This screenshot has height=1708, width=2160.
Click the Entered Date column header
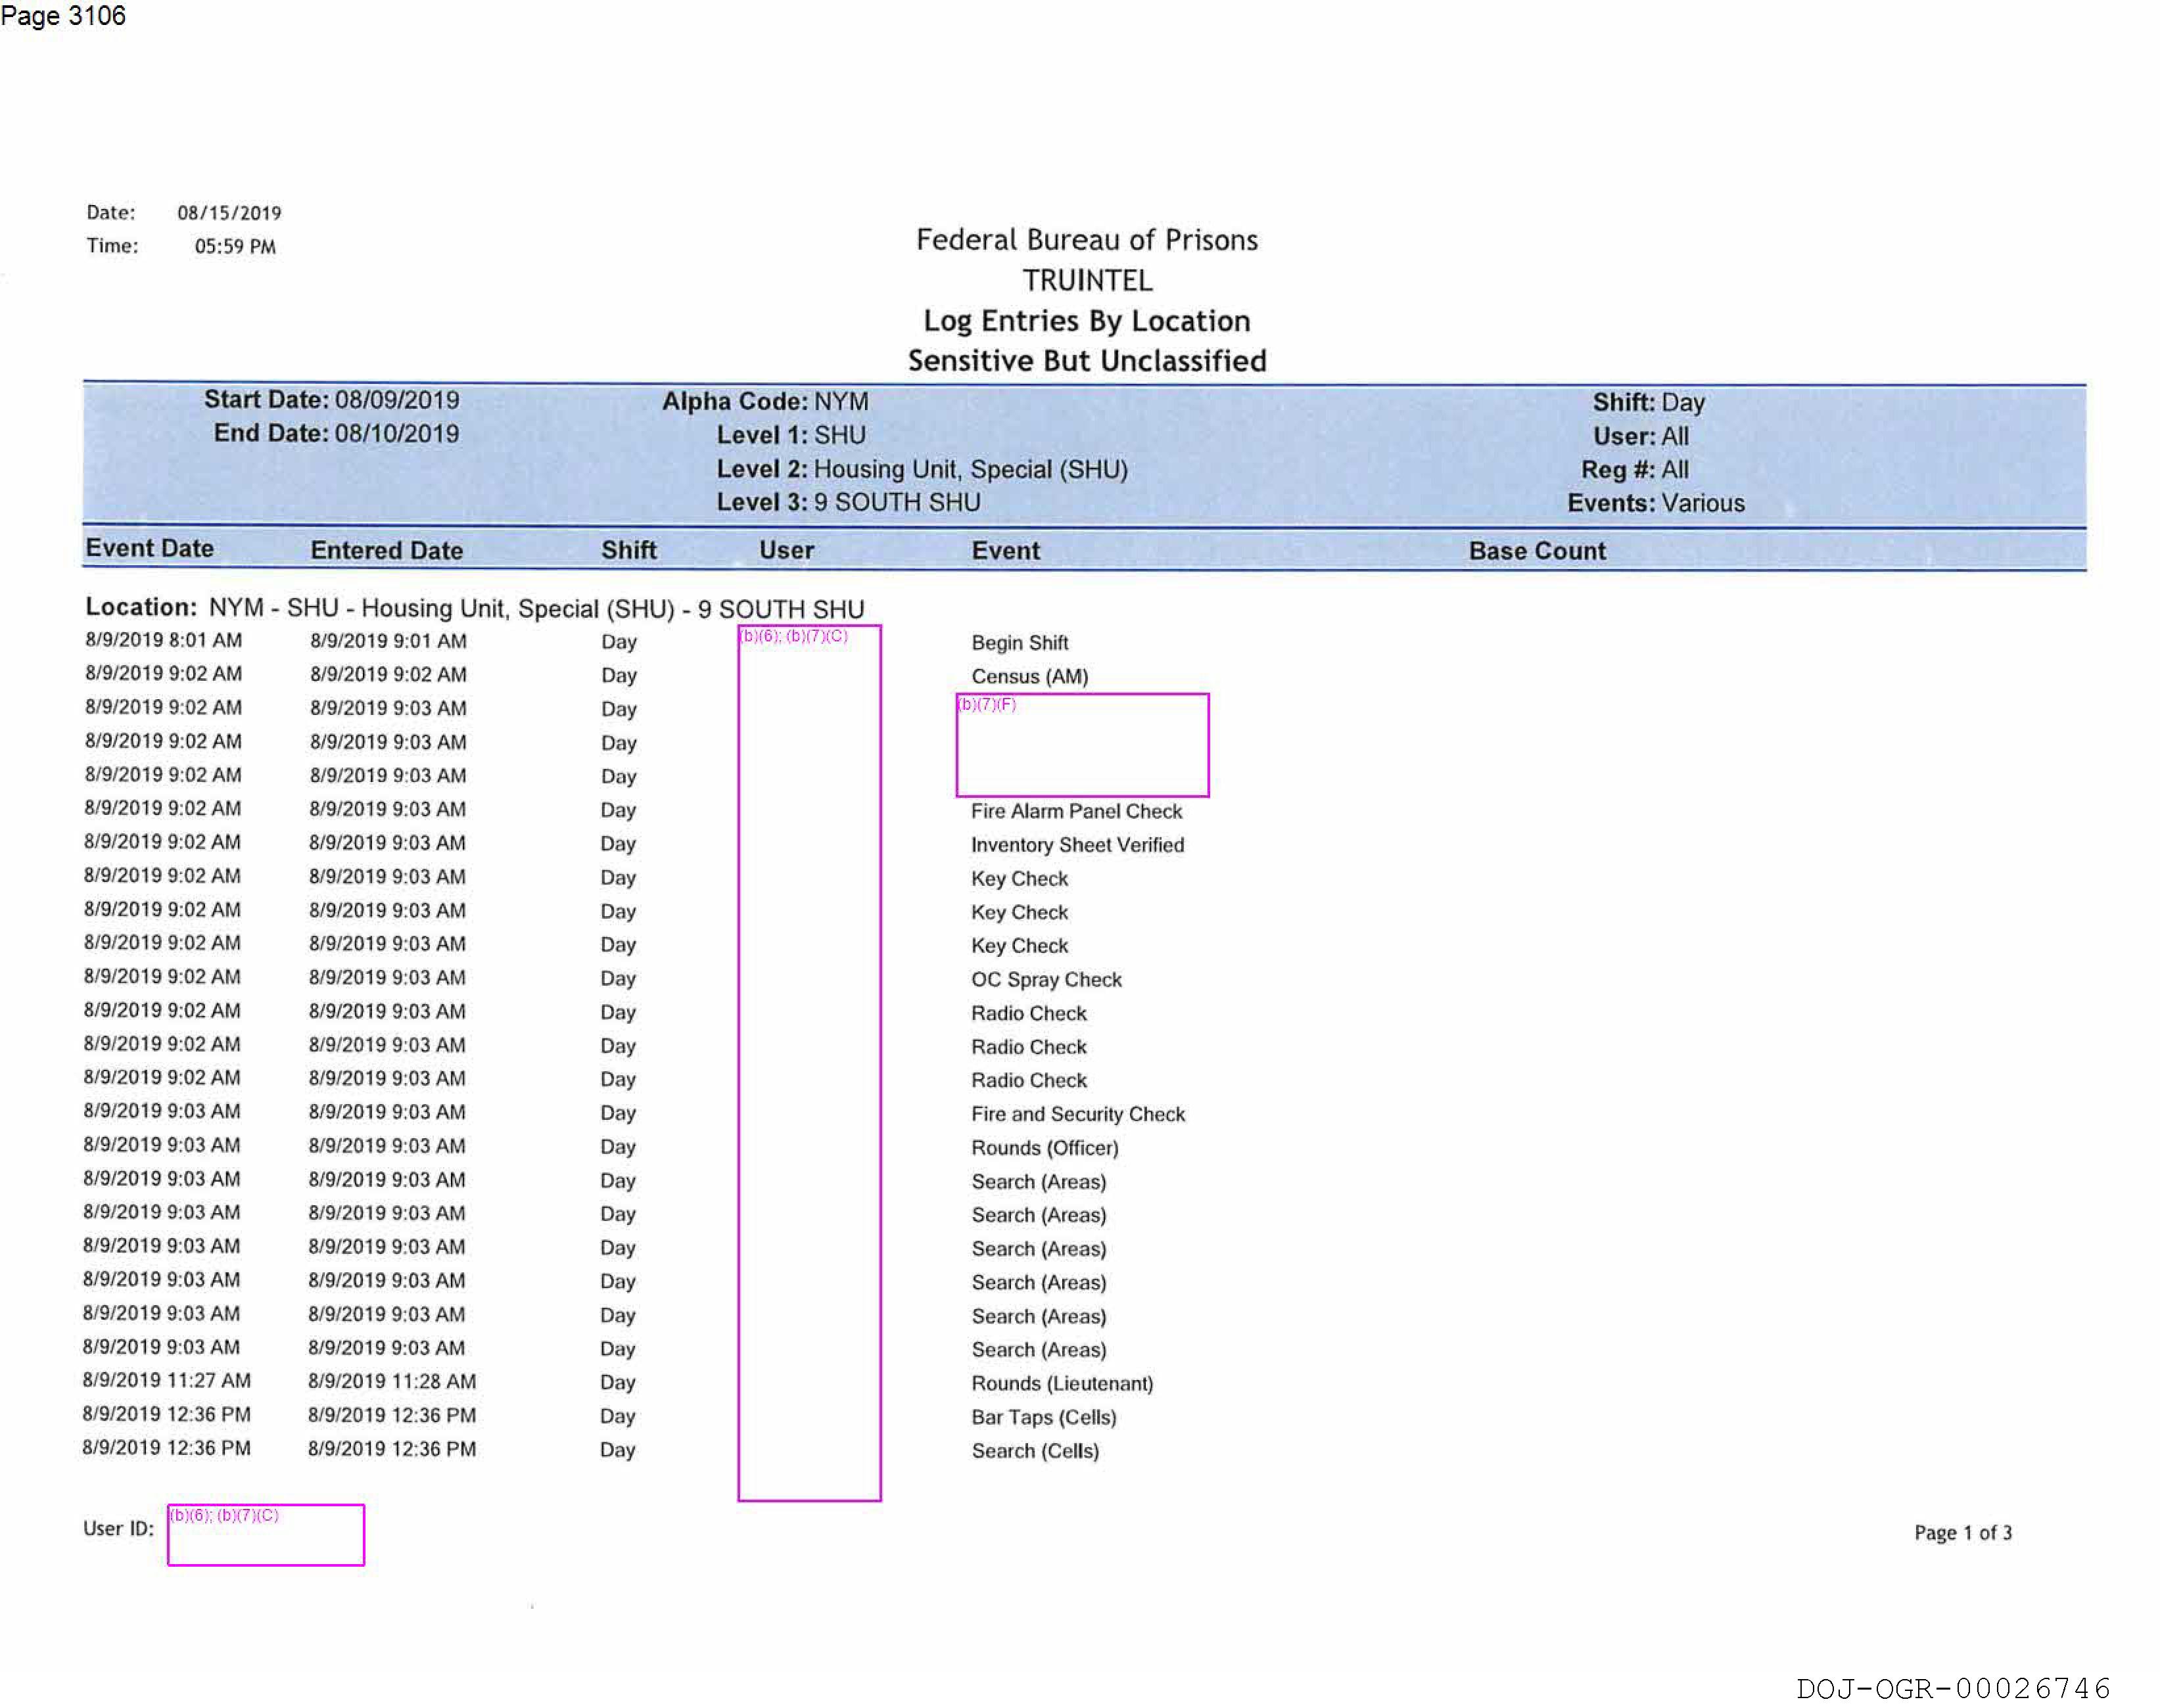coord(386,550)
